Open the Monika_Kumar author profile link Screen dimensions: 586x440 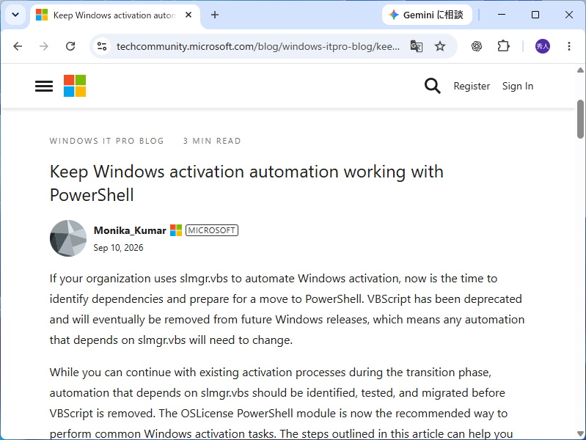tap(130, 230)
